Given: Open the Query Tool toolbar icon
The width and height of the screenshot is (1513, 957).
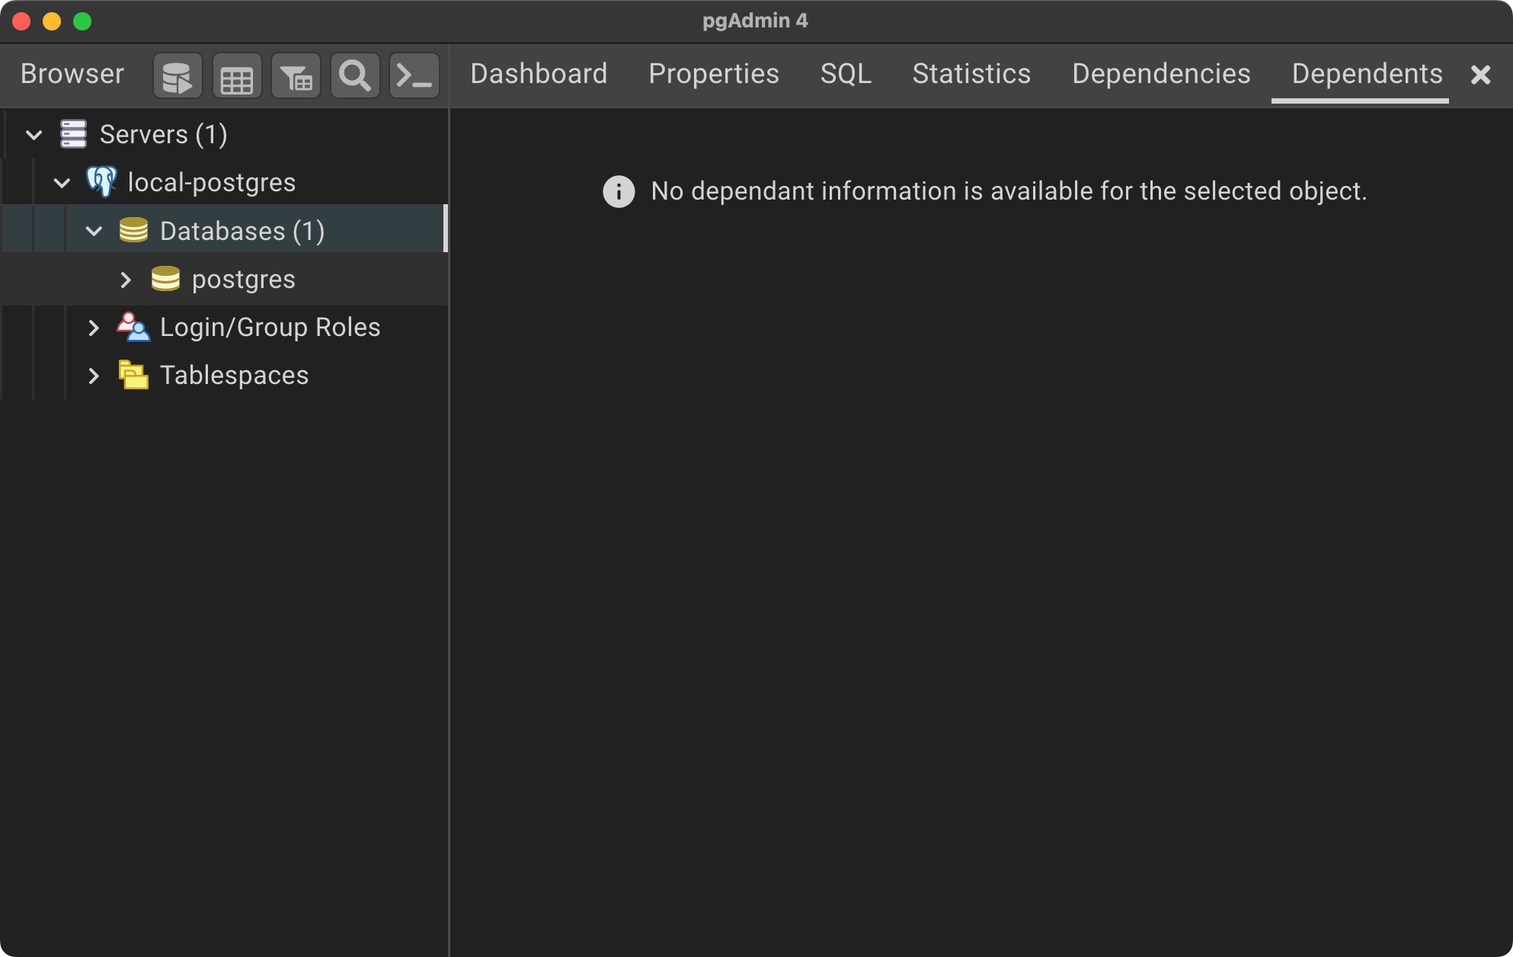Looking at the screenshot, I should [178, 75].
